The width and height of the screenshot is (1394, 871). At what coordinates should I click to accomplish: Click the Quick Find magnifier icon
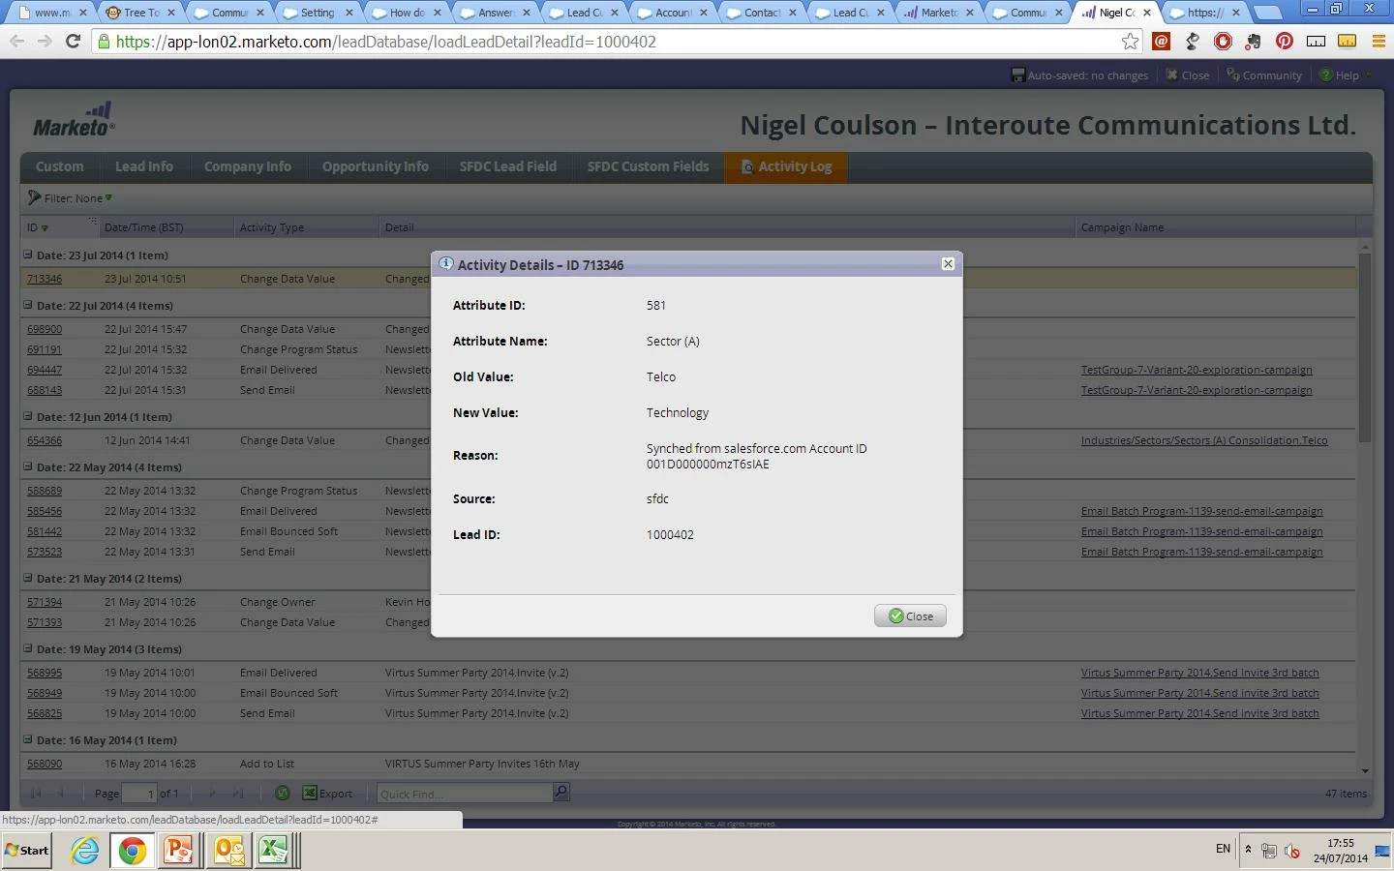click(x=561, y=793)
